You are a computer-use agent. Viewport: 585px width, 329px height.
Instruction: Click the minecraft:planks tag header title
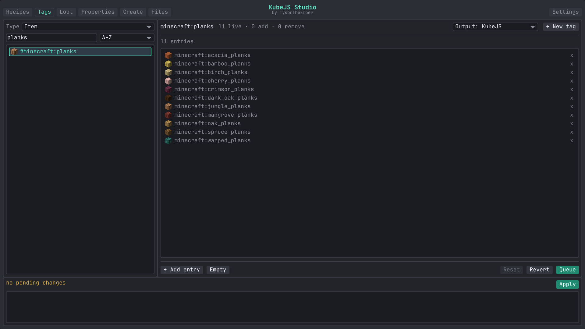(x=187, y=27)
